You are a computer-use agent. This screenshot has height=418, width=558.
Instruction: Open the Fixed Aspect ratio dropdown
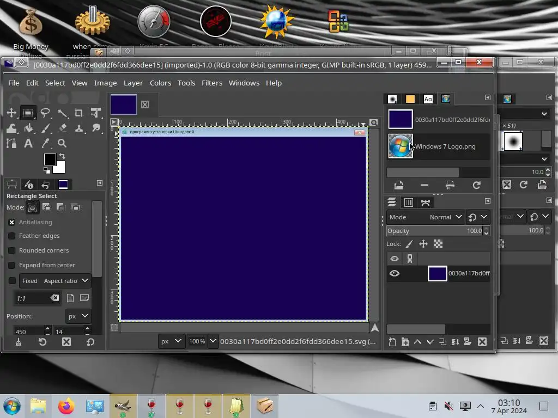coord(55,281)
